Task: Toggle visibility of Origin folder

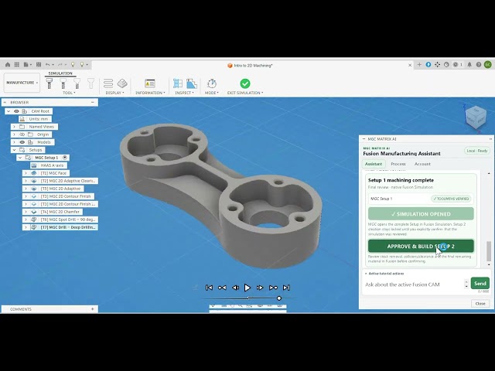Action: (22, 134)
